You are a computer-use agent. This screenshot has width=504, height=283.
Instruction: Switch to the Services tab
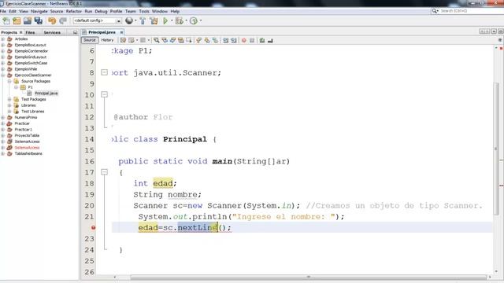coord(52,32)
